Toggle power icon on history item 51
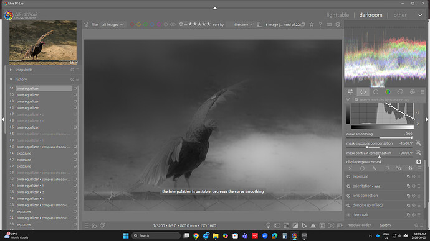This screenshot has width=430, height=241. click(x=75, y=88)
